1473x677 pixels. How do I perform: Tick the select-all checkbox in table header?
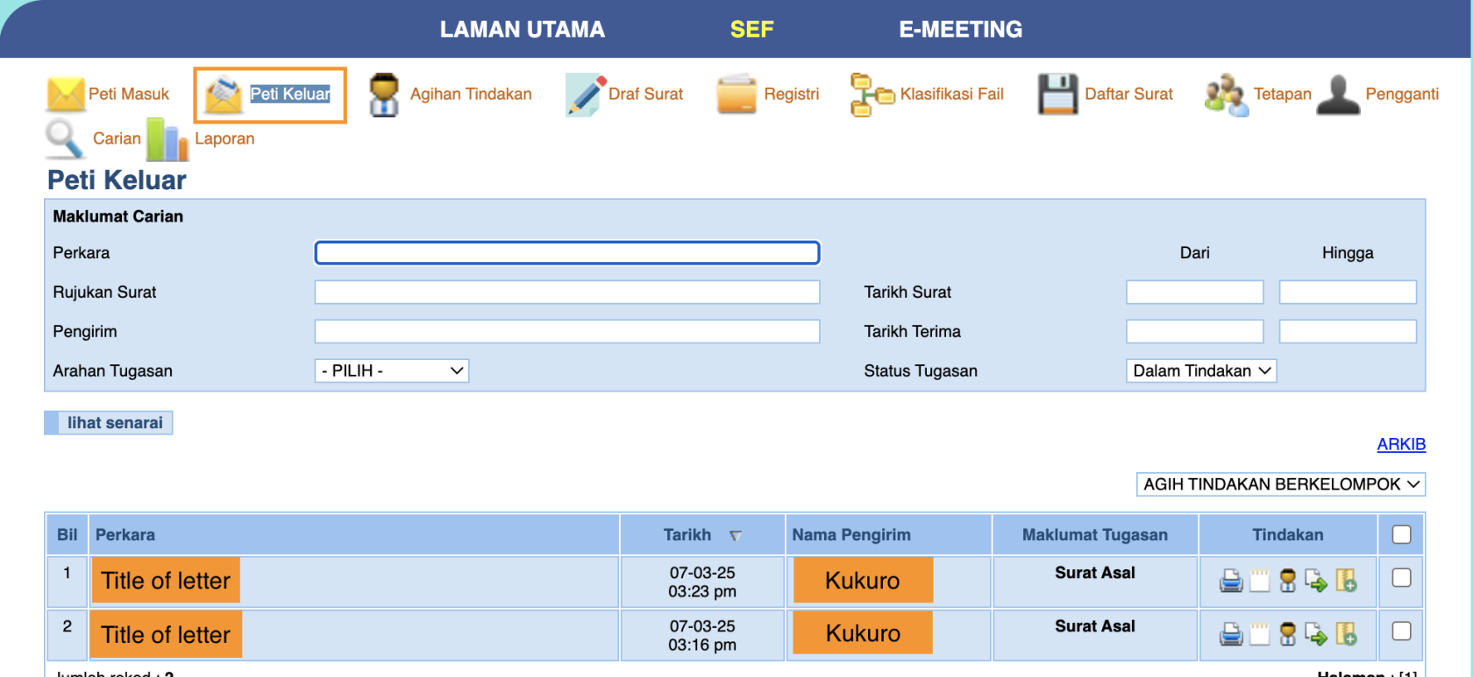1401,534
